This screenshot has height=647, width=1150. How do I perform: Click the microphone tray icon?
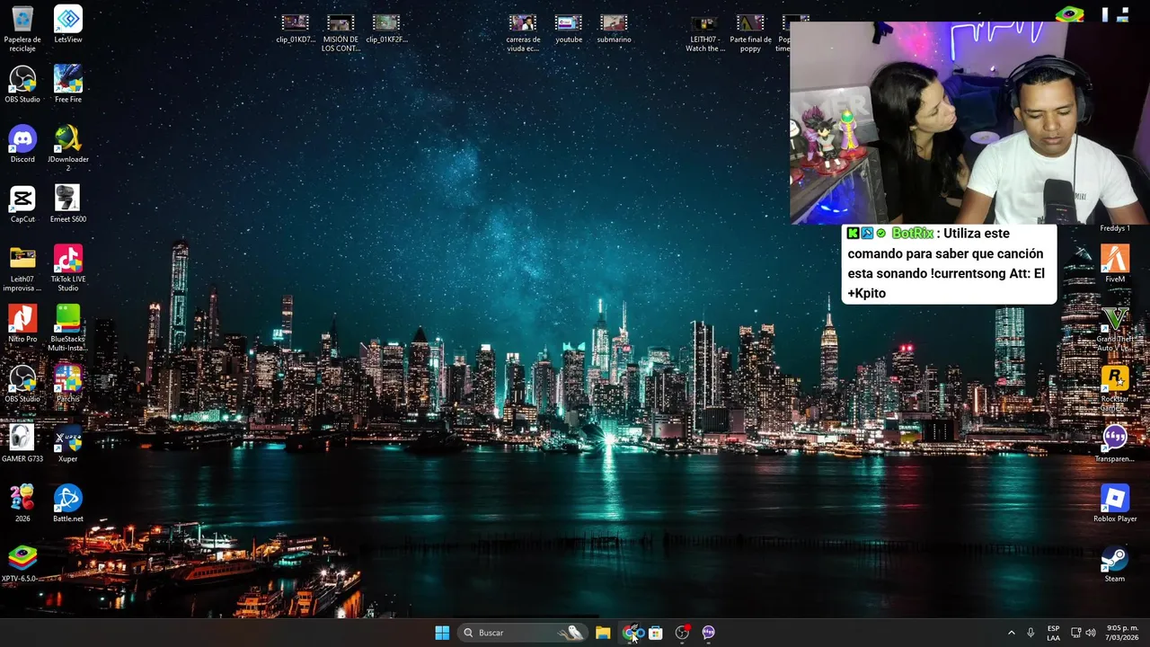coord(1031,633)
